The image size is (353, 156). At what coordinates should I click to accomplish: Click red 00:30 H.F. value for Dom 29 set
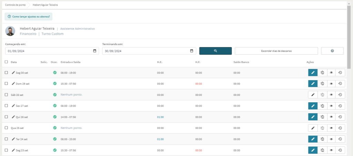pyautogui.click(x=199, y=84)
